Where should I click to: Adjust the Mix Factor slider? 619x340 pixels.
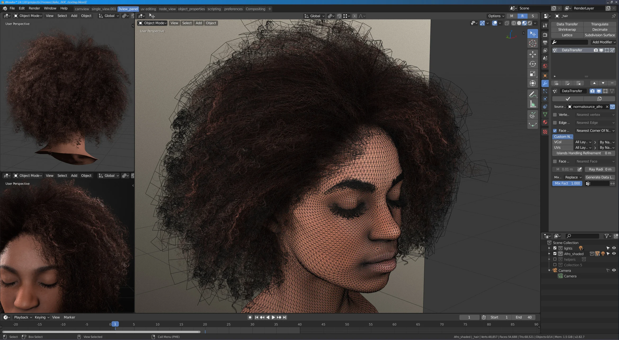(567, 183)
